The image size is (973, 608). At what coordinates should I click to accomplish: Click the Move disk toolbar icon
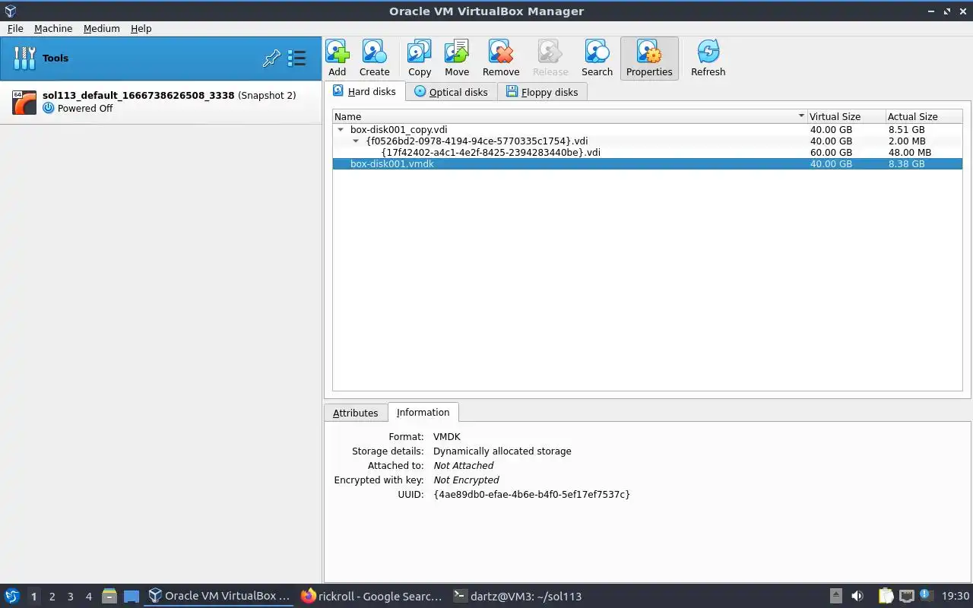pos(457,59)
